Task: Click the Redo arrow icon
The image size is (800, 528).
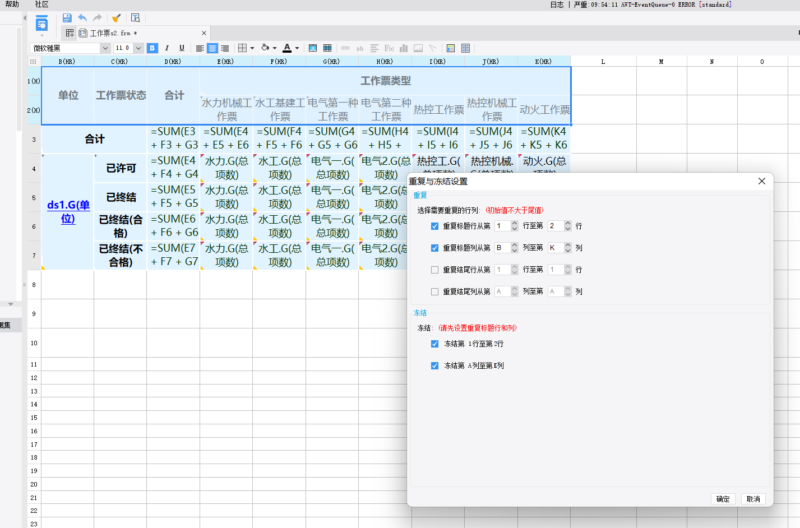Action: [98, 18]
